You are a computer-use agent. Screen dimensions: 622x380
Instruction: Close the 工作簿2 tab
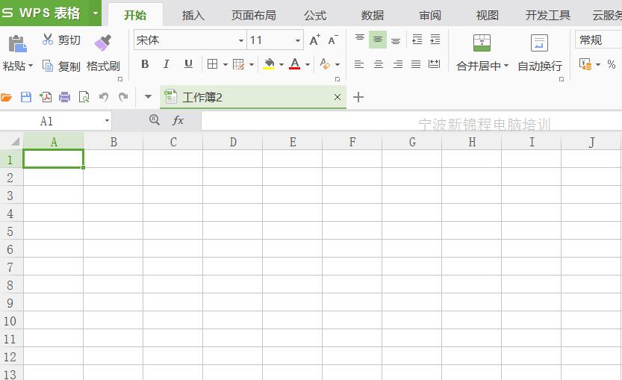click(x=338, y=97)
